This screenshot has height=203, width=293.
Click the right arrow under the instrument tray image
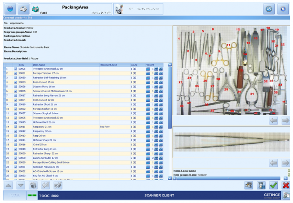click(285, 121)
